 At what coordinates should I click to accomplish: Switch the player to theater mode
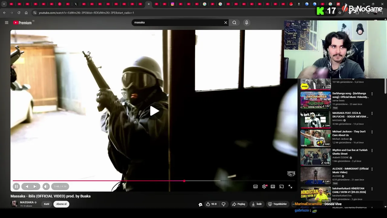[273, 187]
